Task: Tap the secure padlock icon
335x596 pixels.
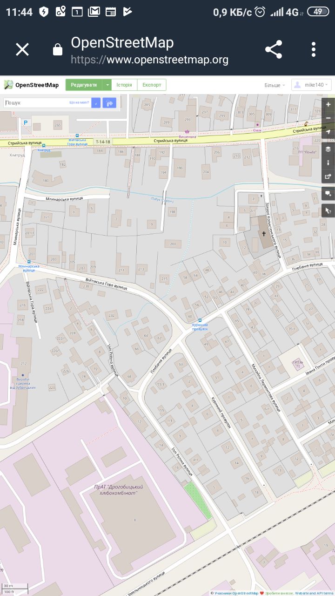Action: click(58, 50)
